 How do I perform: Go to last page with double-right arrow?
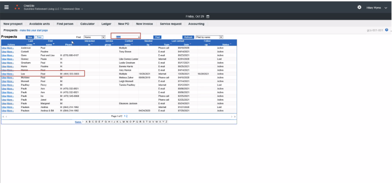(x=235, y=117)
